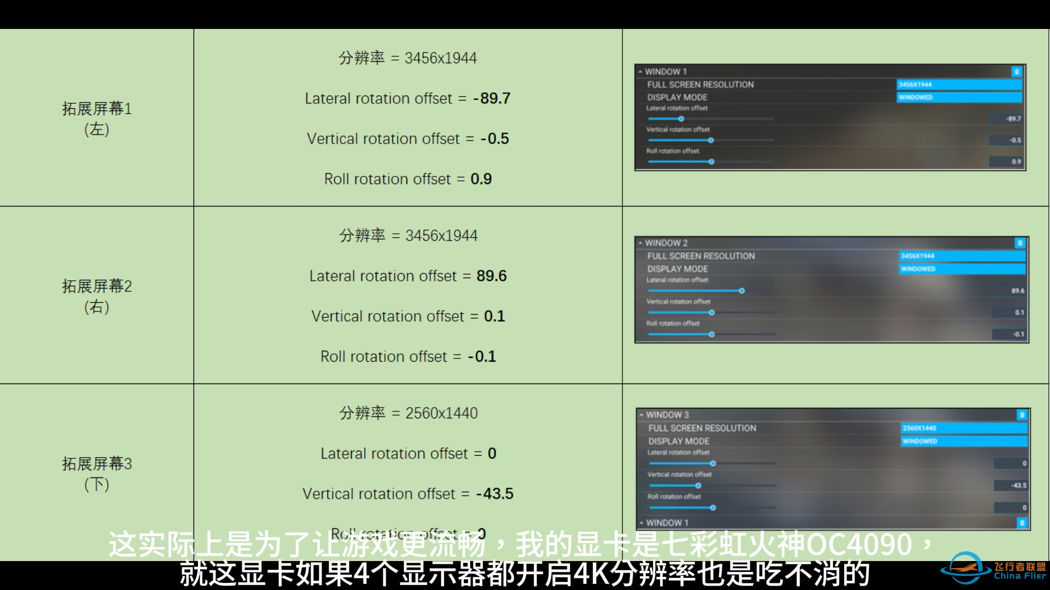This screenshot has width=1050, height=590.
Task: Click the table cell labeled 拓展屏幕2 (右)
Action: coord(97,296)
